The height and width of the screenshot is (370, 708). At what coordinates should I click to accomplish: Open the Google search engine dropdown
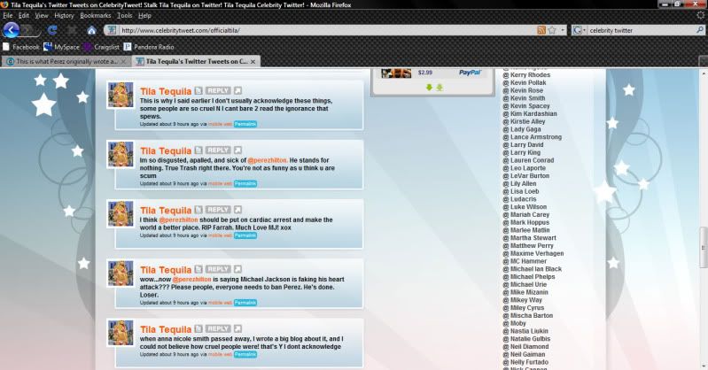coord(578,30)
